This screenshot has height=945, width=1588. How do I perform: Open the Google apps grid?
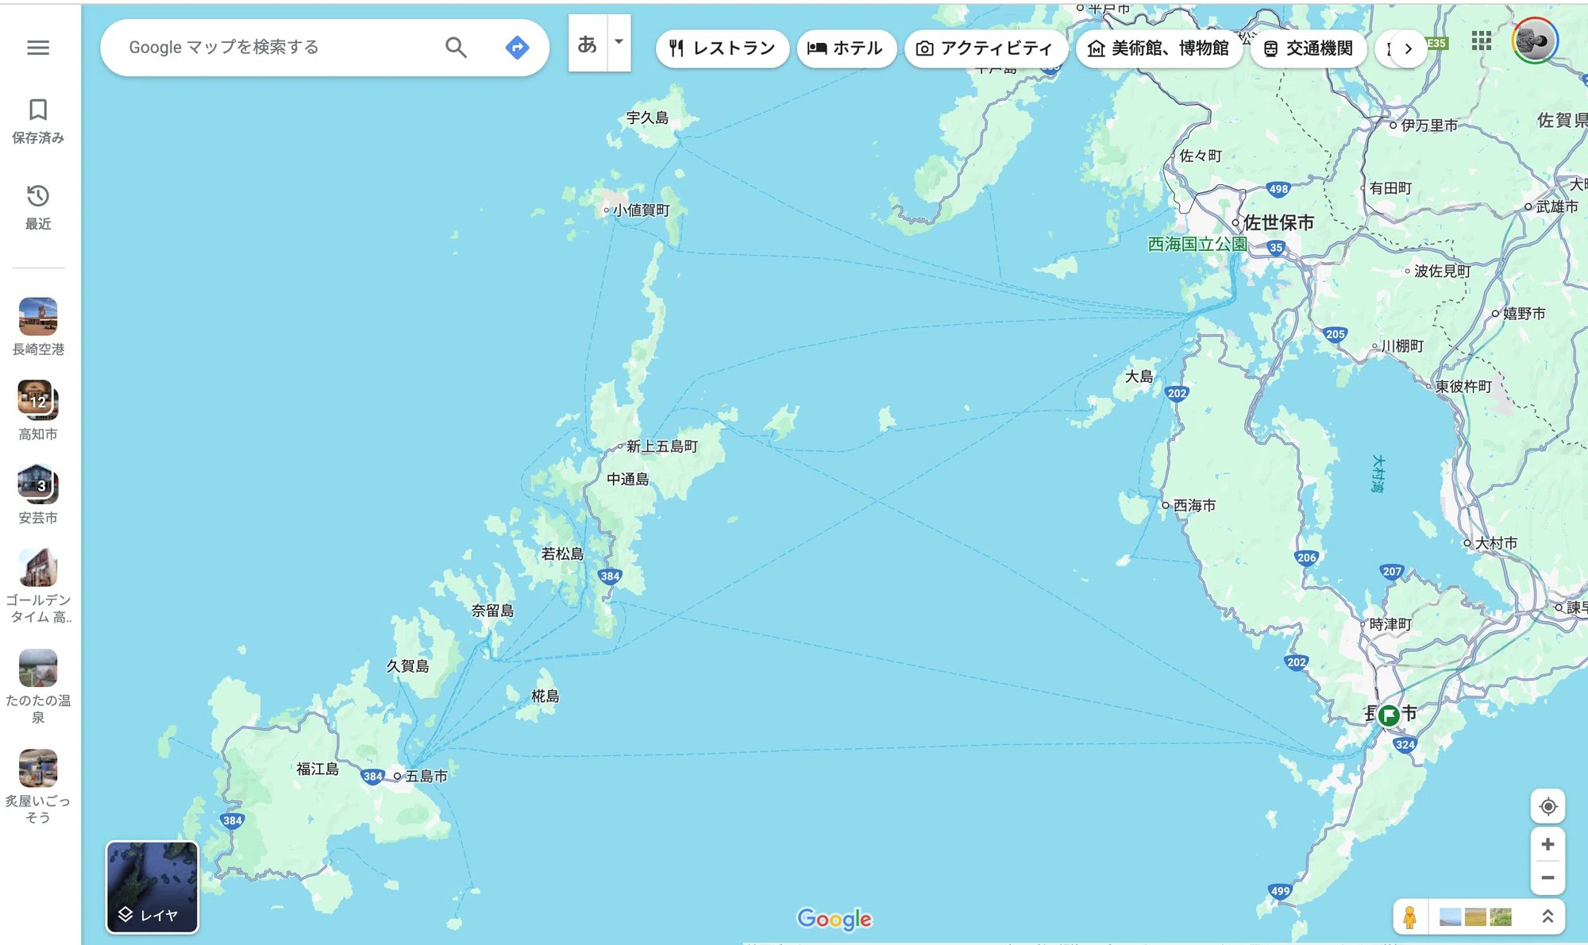1482,41
